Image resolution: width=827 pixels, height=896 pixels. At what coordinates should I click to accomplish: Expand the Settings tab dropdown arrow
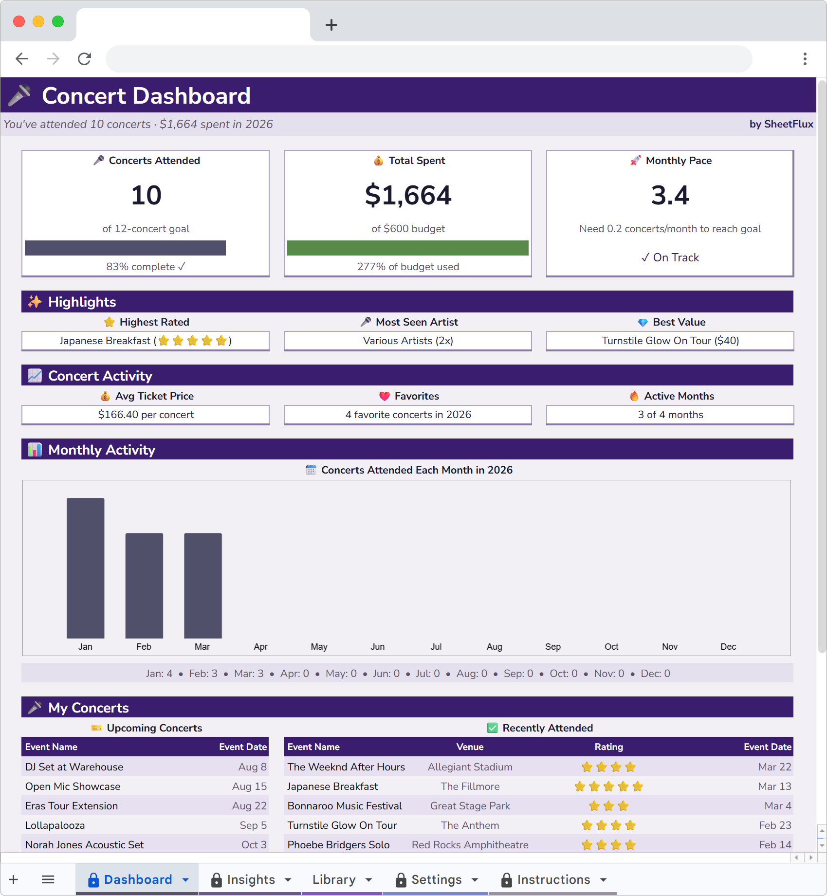[x=475, y=879]
